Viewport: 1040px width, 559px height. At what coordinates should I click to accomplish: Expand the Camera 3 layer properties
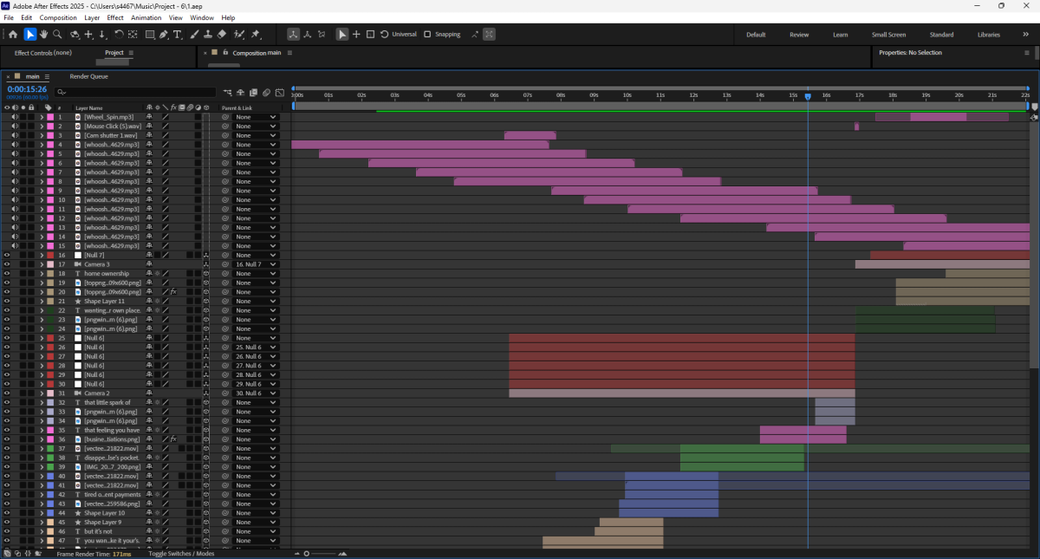[x=42, y=264]
